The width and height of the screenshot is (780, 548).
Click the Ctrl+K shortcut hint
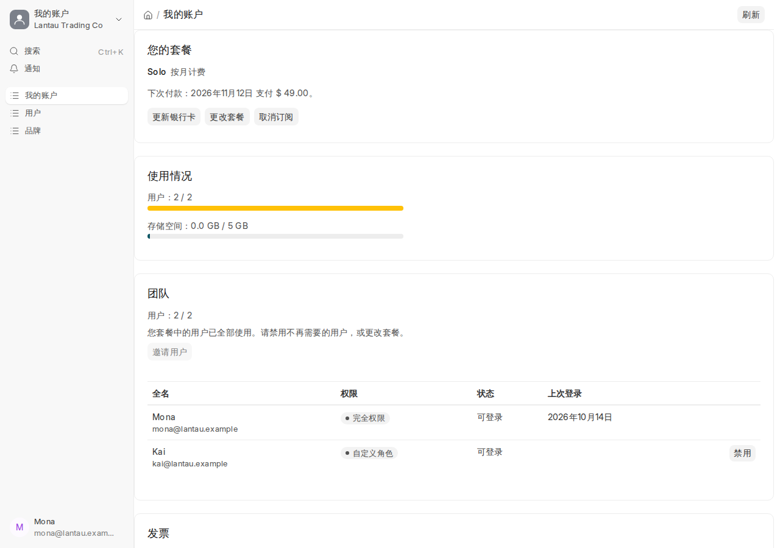[x=111, y=52]
